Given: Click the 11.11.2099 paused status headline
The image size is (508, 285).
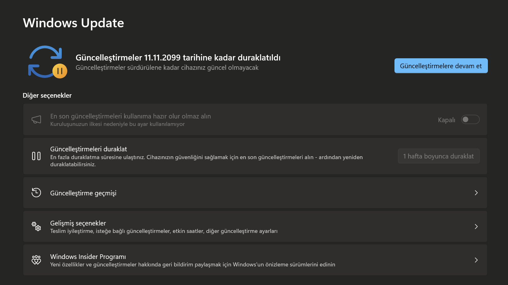Looking at the screenshot, I should pyautogui.click(x=178, y=58).
